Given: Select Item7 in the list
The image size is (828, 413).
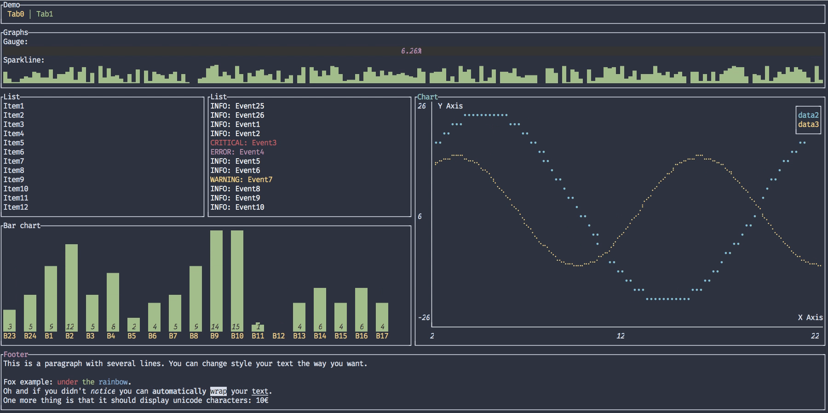Looking at the screenshot, I should 14,161.
